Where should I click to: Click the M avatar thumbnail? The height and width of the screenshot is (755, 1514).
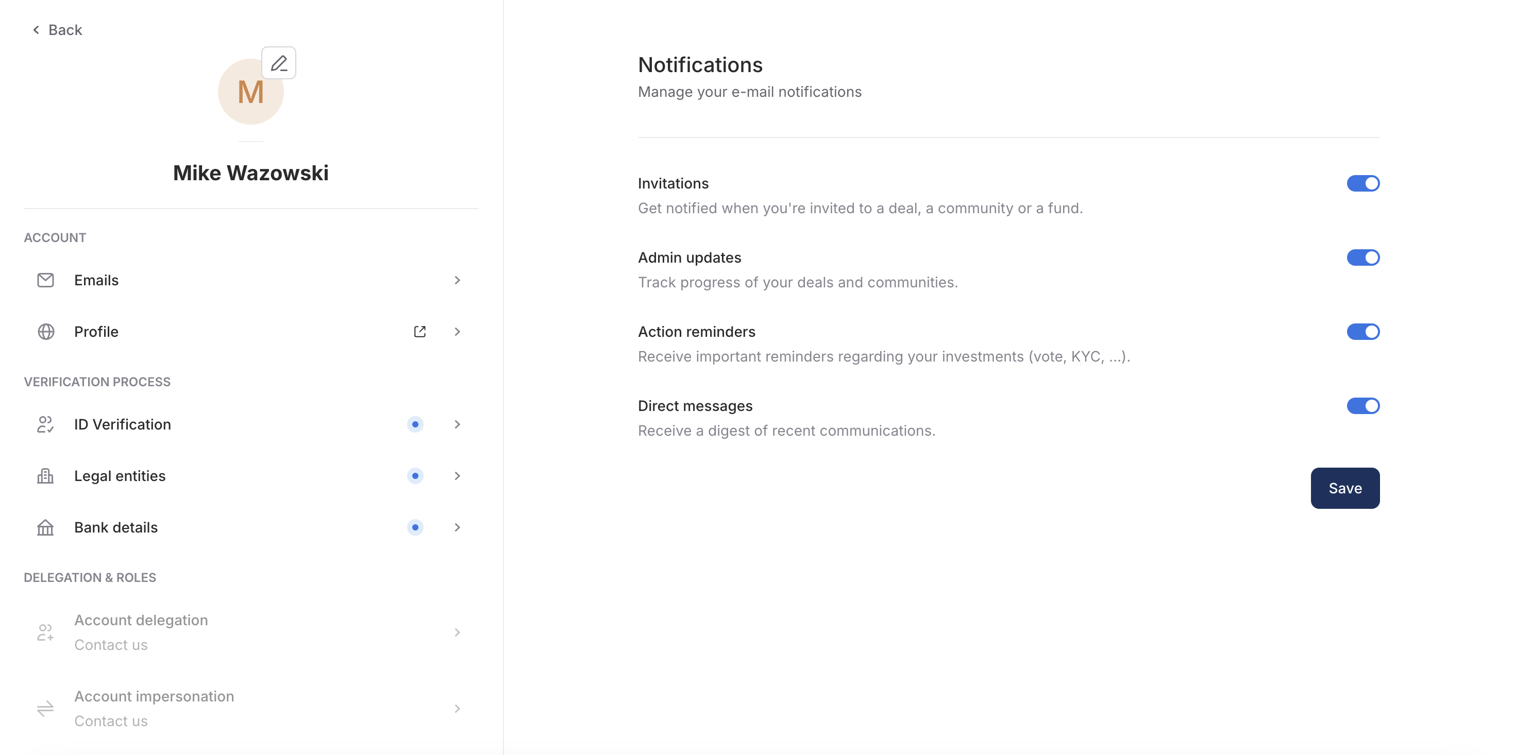point(250,92)
